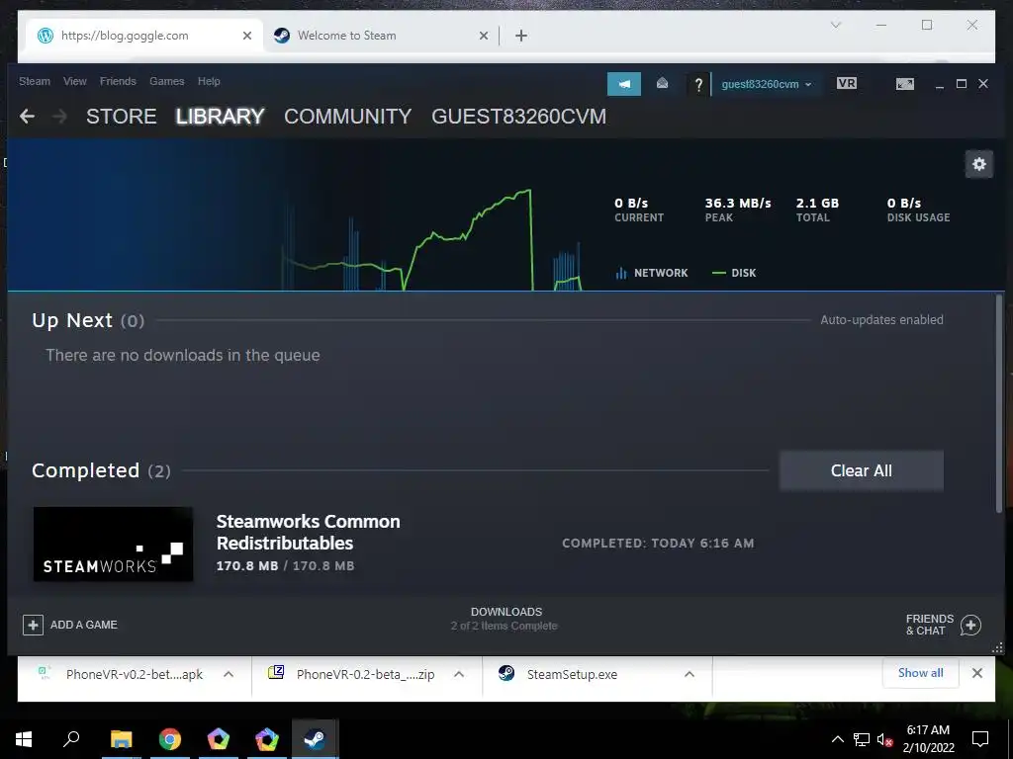Close the blog.goggle.com browser tab

(246, 36)
